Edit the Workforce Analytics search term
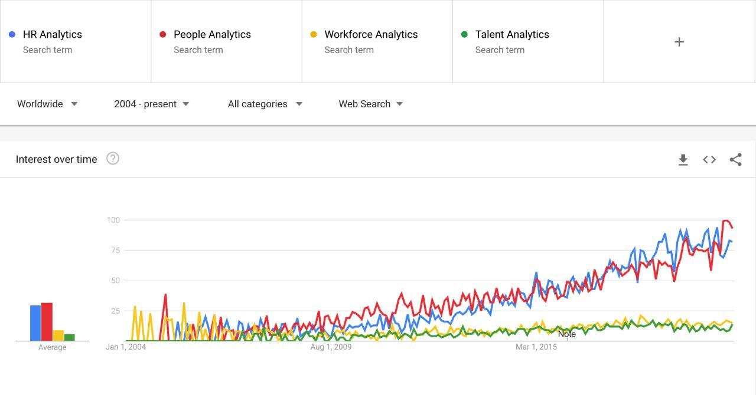 pos(377,41)
